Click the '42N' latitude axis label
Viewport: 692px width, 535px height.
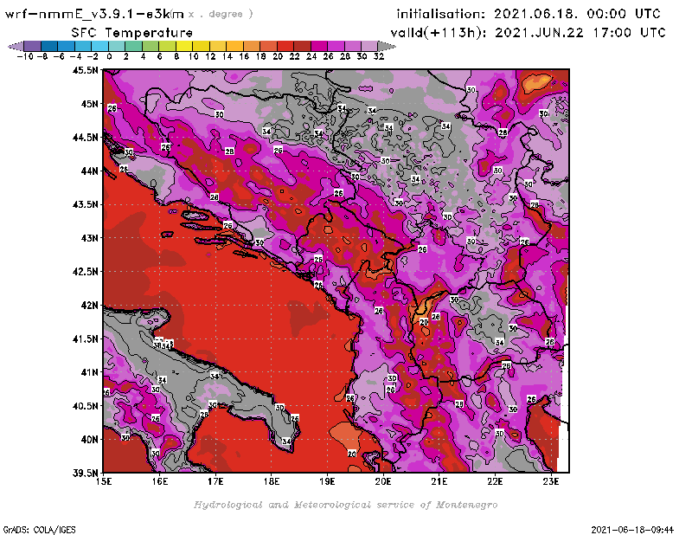coord(90,306)
